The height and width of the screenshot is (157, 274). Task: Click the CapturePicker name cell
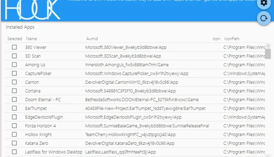coord(38,73)
